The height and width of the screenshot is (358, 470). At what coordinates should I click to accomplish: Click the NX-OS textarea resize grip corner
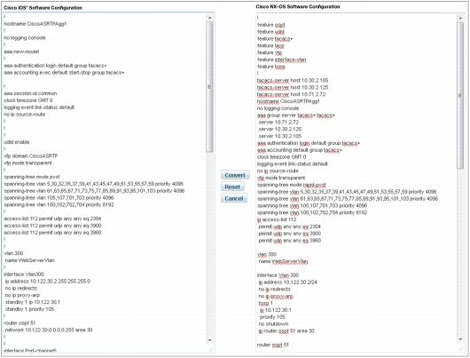pyautogui.click(x=461, y=348)
